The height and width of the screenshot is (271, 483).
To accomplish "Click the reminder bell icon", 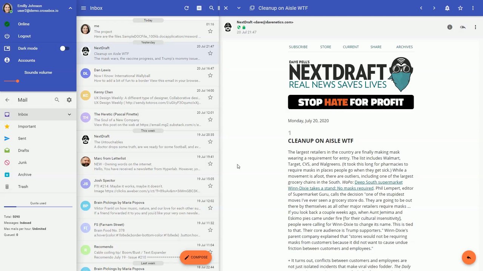I will 447,8.
